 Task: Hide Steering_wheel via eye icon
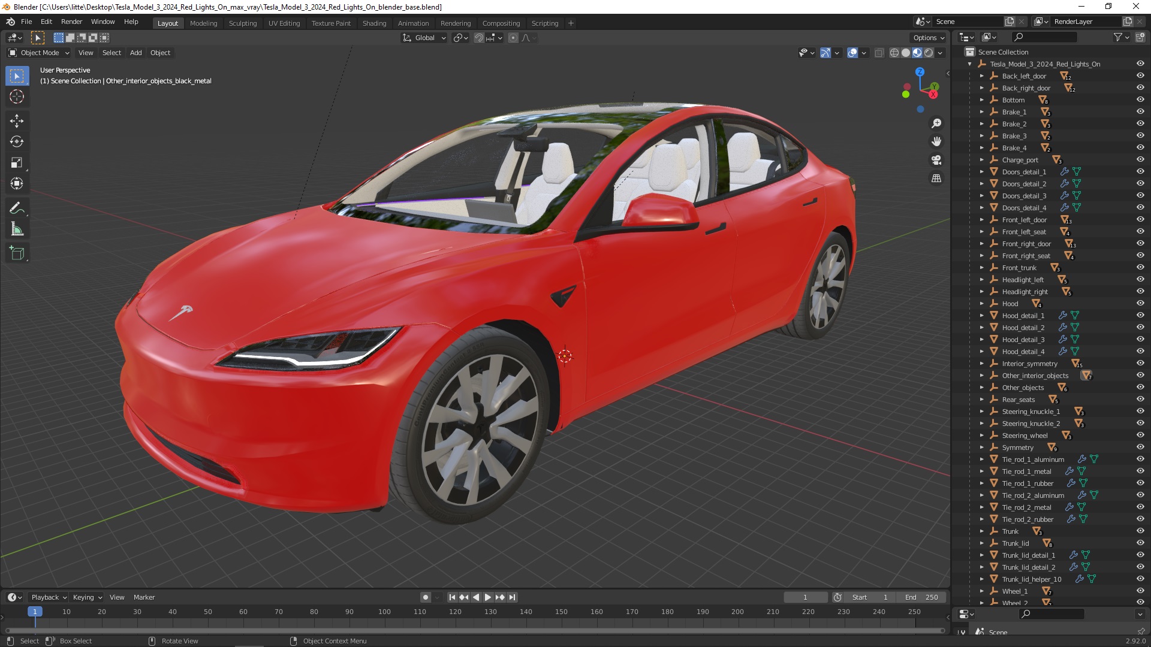(x=1140, y=436)
